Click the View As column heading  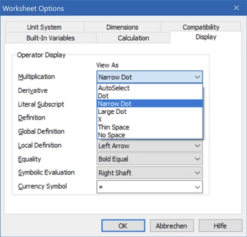107,65
